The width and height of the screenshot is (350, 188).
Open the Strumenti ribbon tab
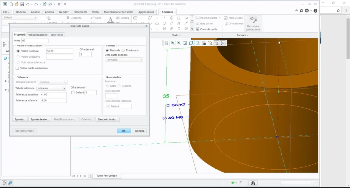80,12
